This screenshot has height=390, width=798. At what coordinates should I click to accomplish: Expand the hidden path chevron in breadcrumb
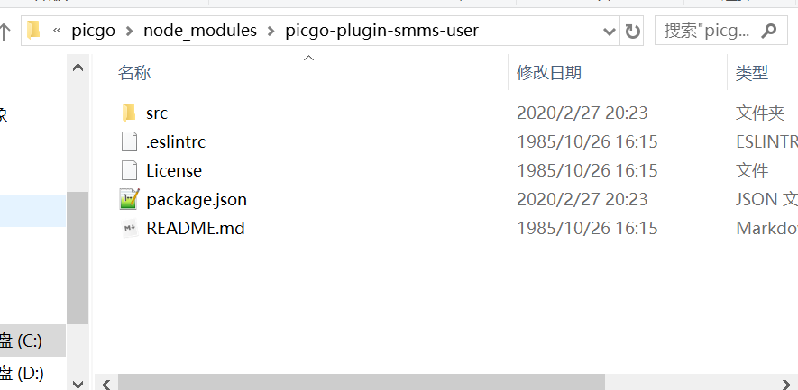57,32
